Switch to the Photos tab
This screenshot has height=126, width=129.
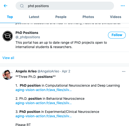(x=88, y=17)
